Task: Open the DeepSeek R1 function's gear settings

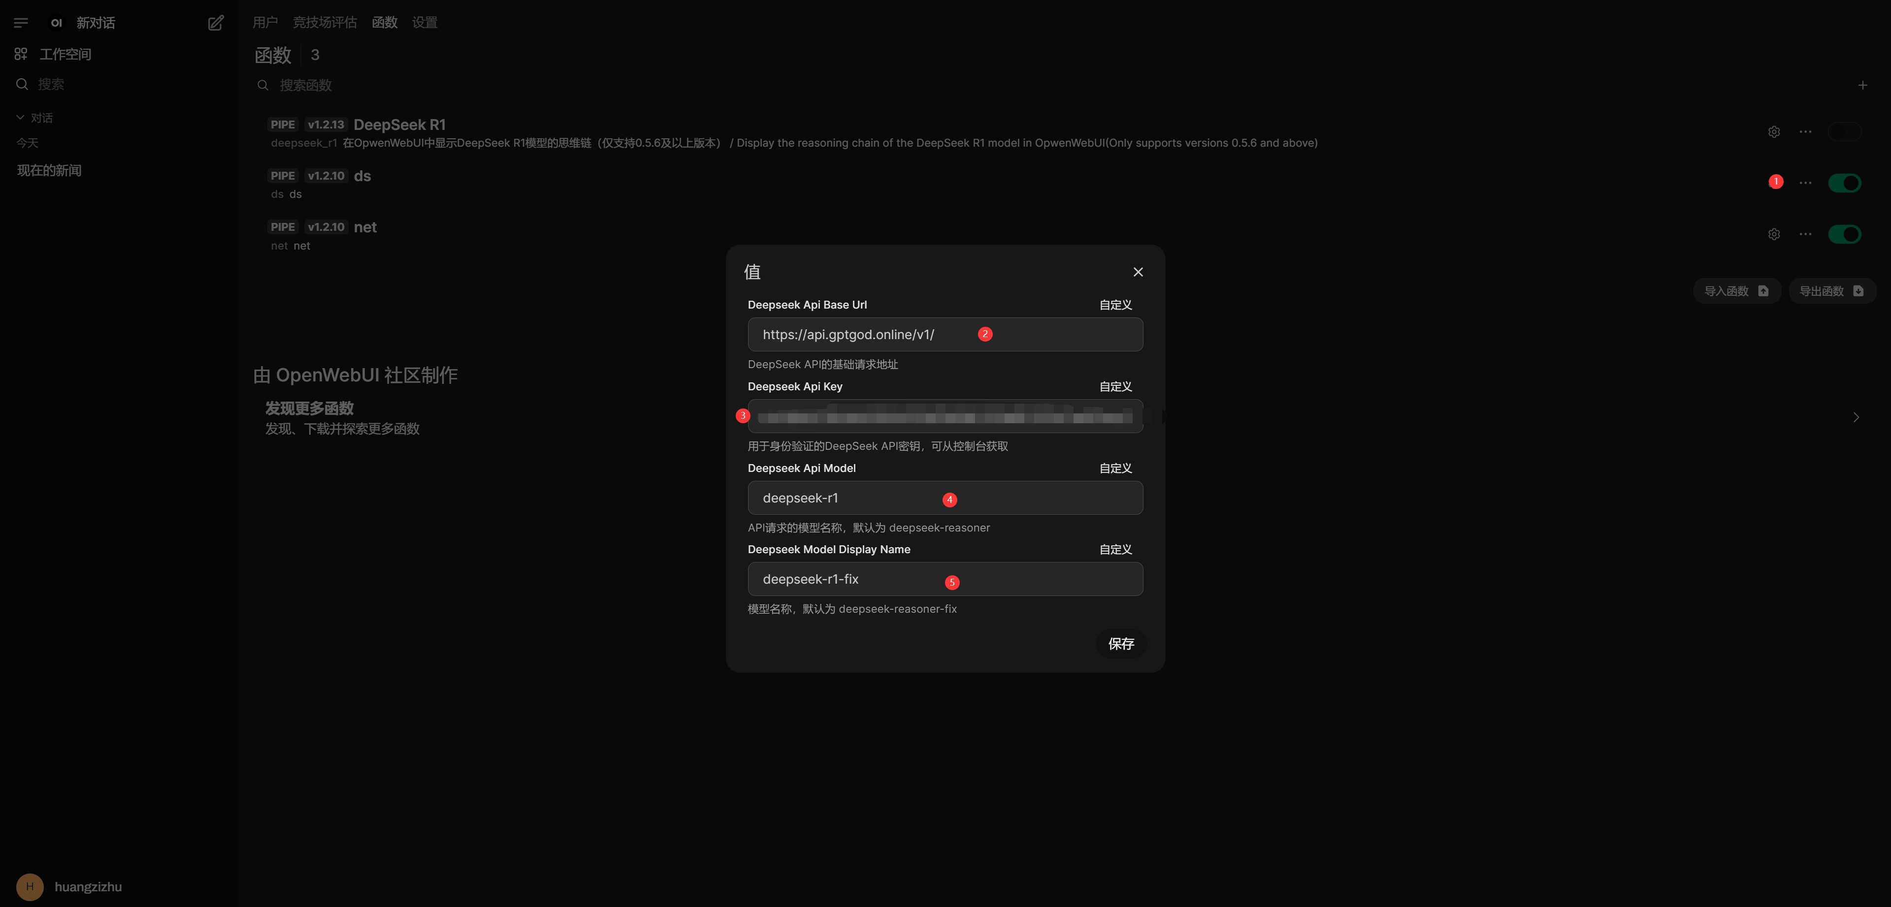Action: (x=1773, y=132)
